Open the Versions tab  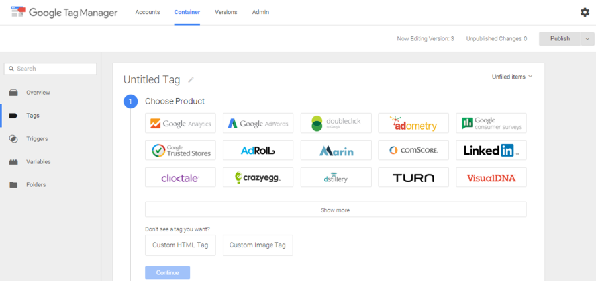point(226,12)
